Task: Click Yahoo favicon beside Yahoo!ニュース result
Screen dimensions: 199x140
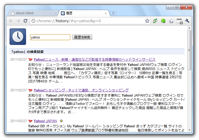Action: point(30,59)
